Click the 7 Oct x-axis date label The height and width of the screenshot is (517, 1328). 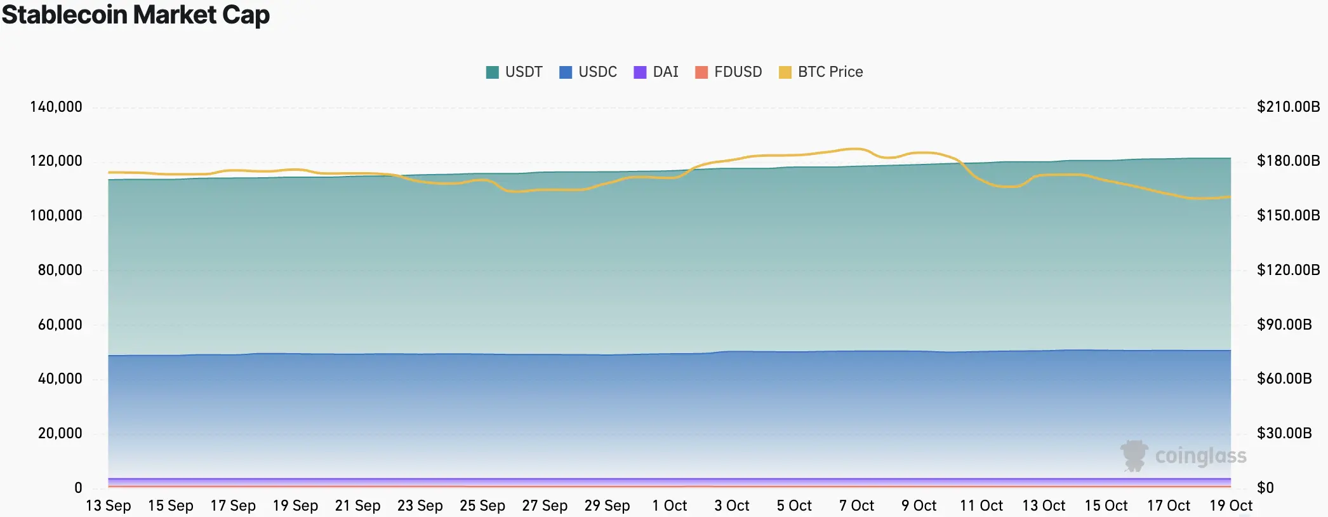pyautogui.click(x=856, y=506)
